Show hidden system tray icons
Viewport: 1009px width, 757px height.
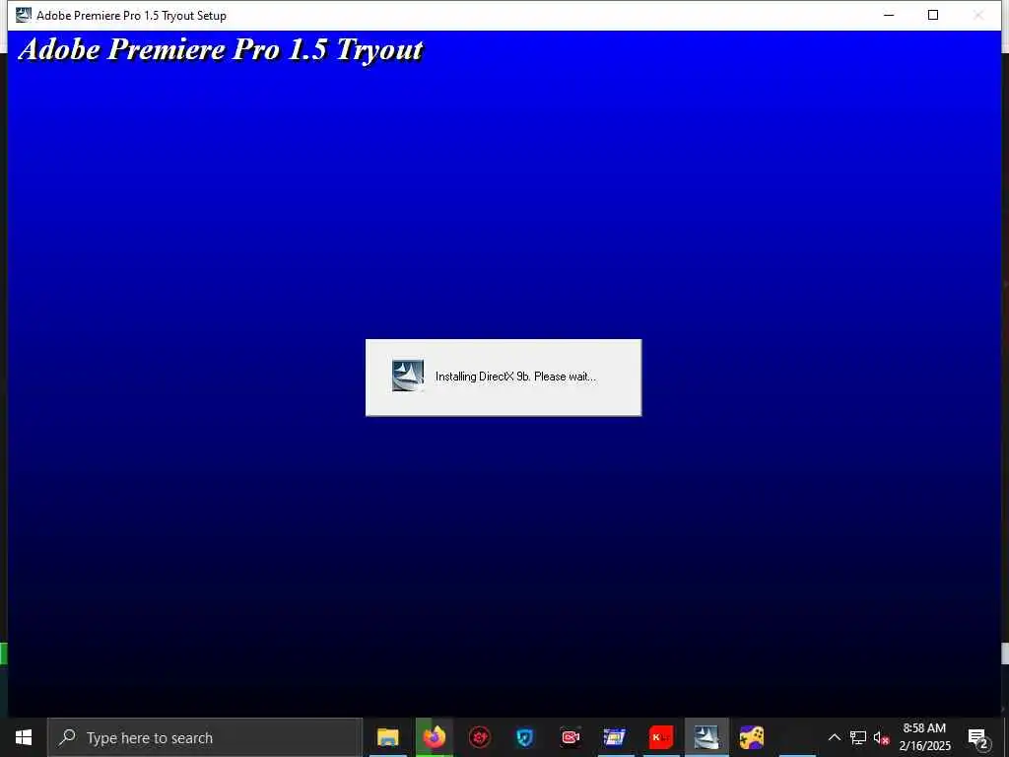pyautogui.click(x=834, y=737)
